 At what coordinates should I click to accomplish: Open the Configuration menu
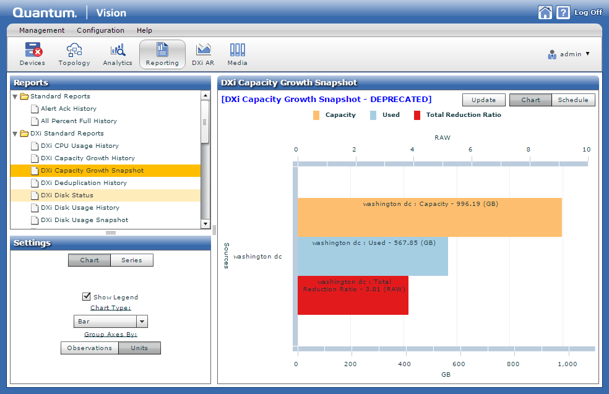(x=101, y=30)
